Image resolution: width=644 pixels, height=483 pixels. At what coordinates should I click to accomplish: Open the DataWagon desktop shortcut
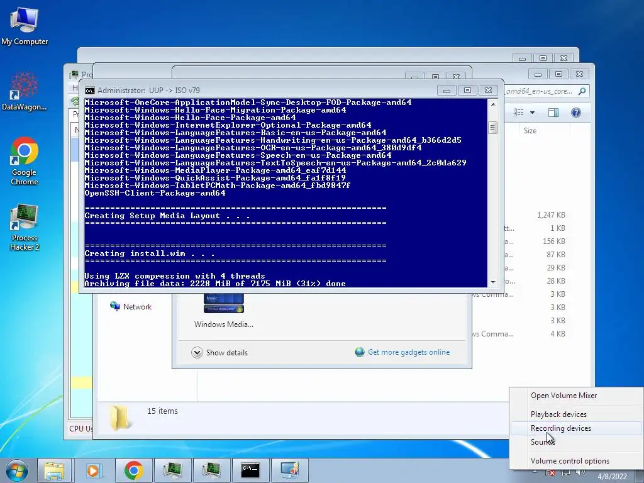25,91
